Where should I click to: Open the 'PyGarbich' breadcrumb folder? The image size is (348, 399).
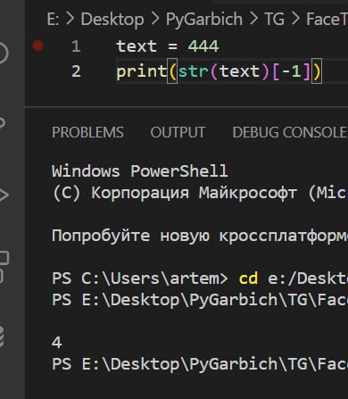click(204, 20)
